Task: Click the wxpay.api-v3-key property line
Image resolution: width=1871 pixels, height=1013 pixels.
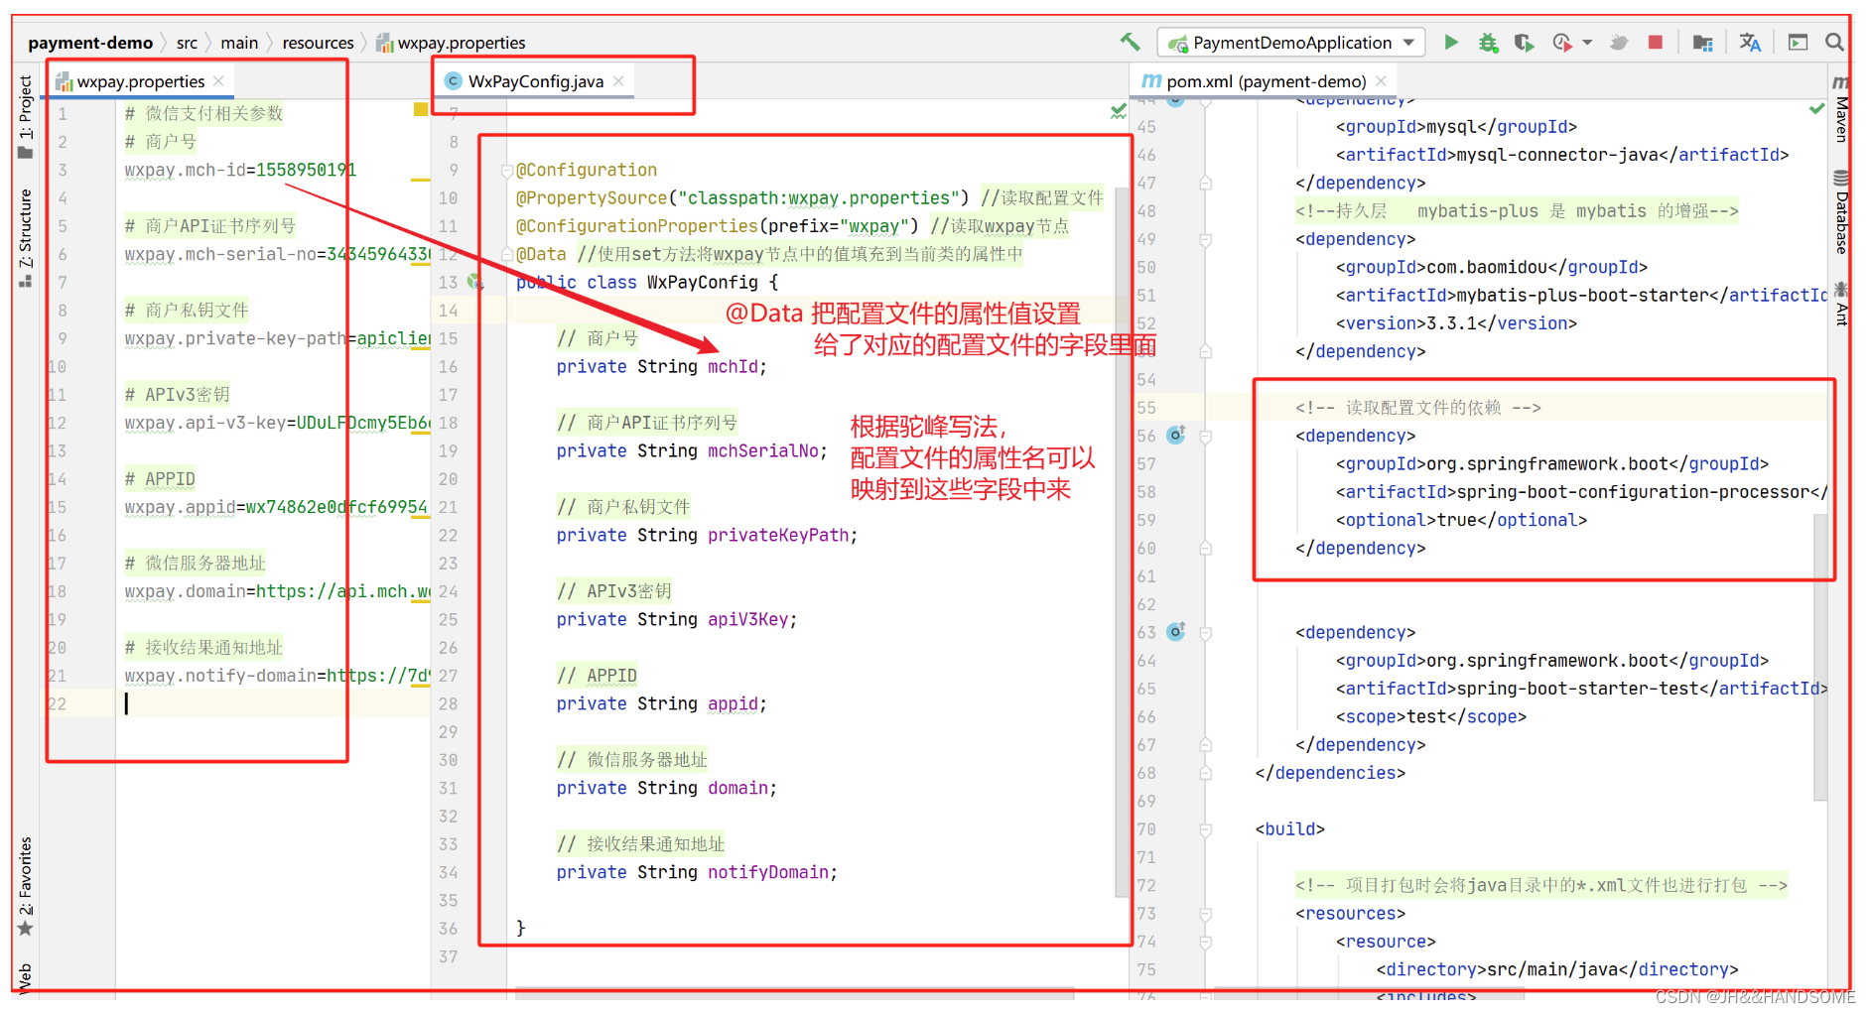Action: 277,423
